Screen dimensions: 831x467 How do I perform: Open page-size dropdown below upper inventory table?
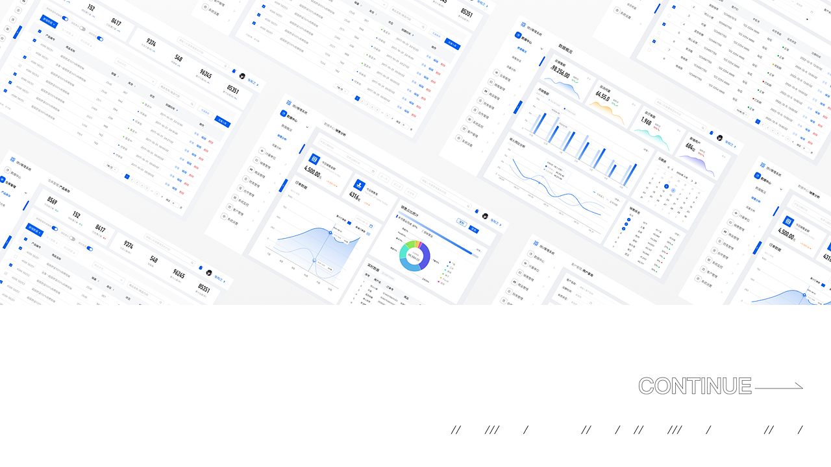pyautogui.click(x=111, y=167)
